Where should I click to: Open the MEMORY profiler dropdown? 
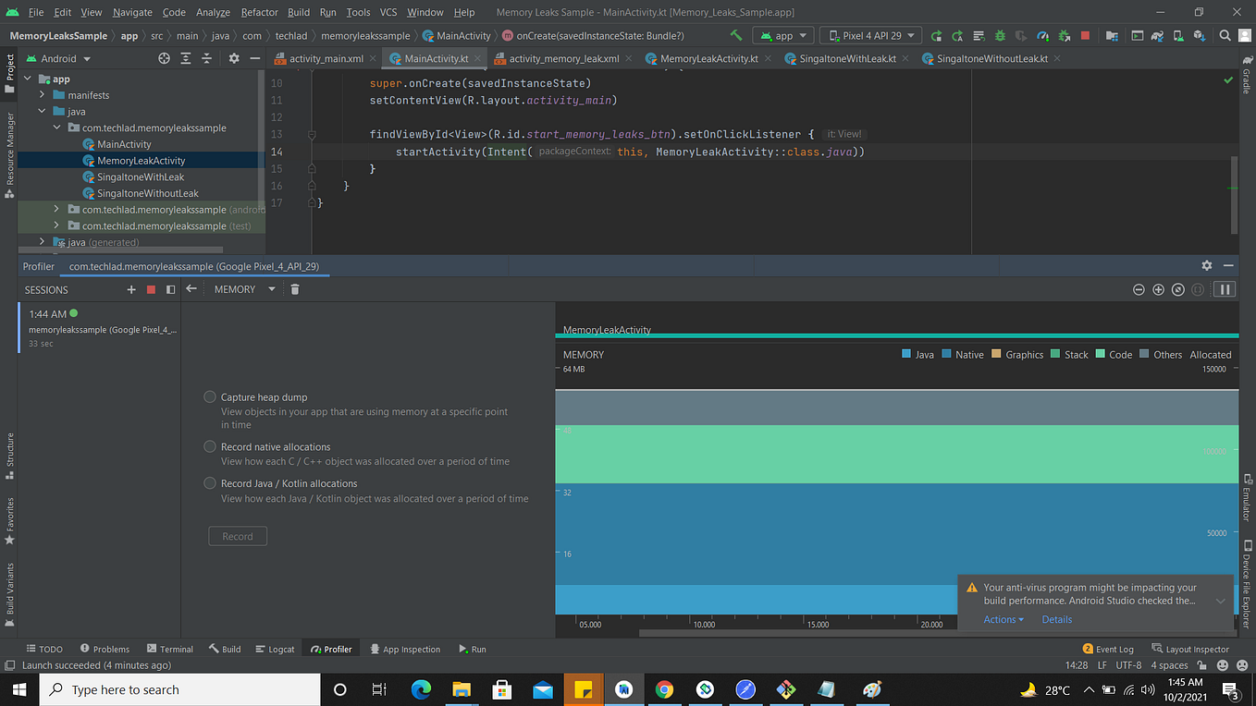click(244, 289)
